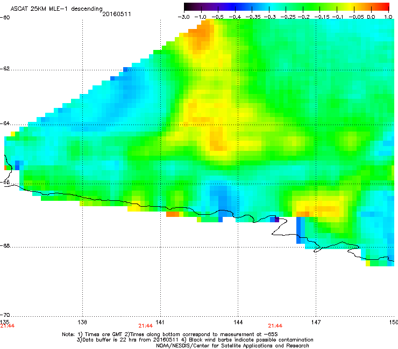Select the '-0.05' color scale label
Image resolution: width=398 pixels, height=349 pixels.
pyautogui.click(x=356, y=17)
